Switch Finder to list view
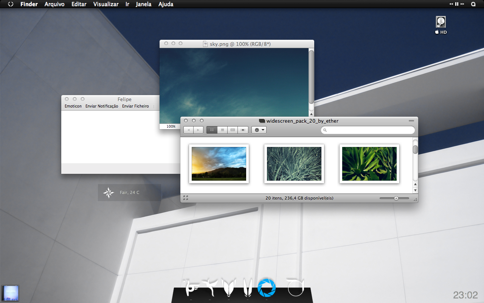484x303 pixels. point(222,130)
